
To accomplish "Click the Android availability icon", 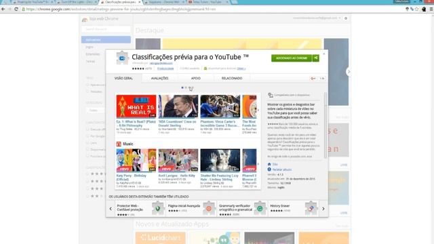I will (205, 68).
